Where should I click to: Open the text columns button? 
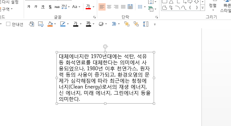(x=140, y=7)
